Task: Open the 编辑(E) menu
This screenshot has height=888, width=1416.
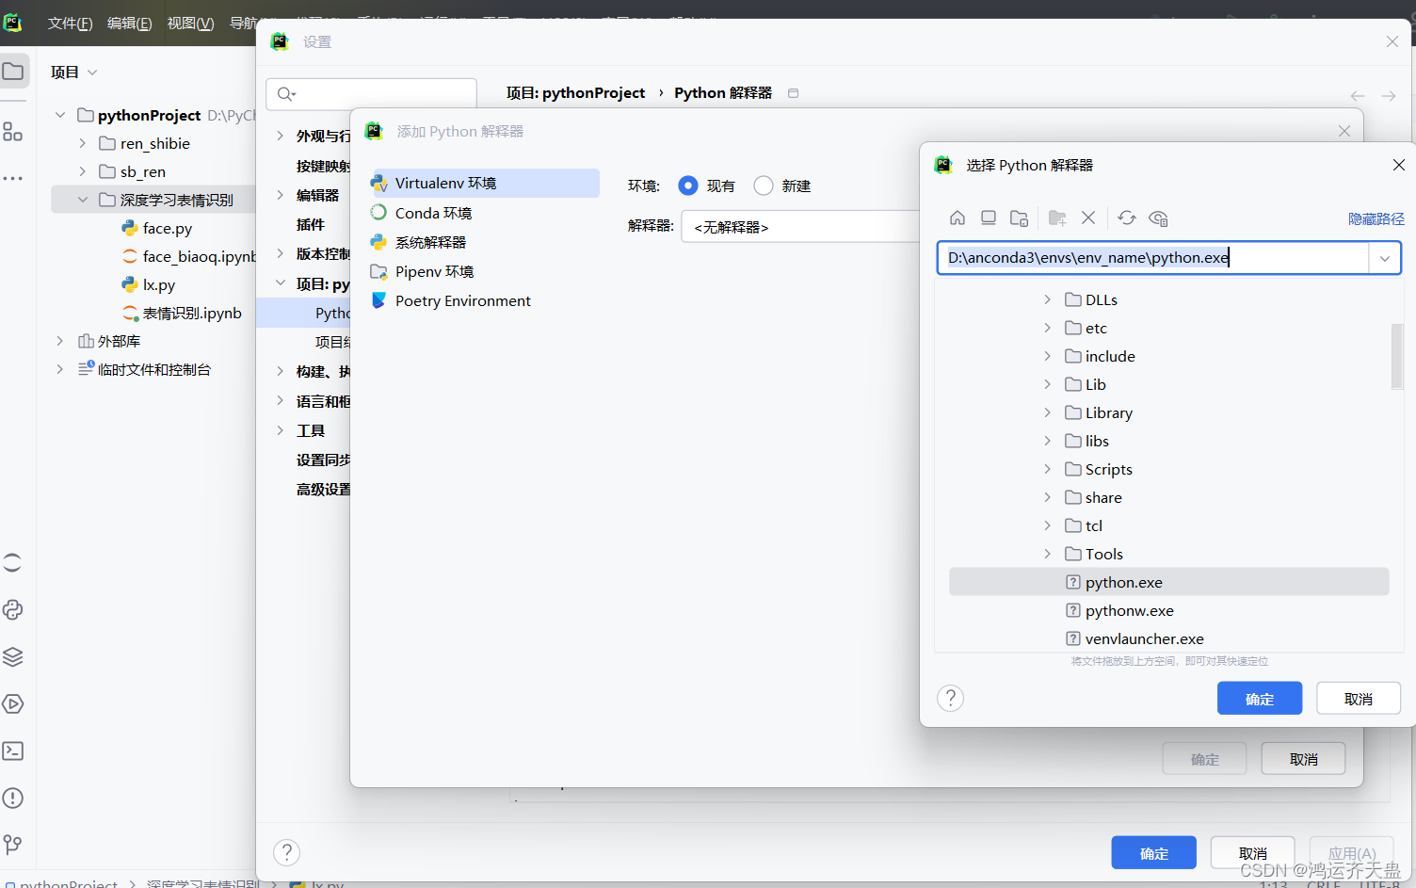Action: coord(129,23)
